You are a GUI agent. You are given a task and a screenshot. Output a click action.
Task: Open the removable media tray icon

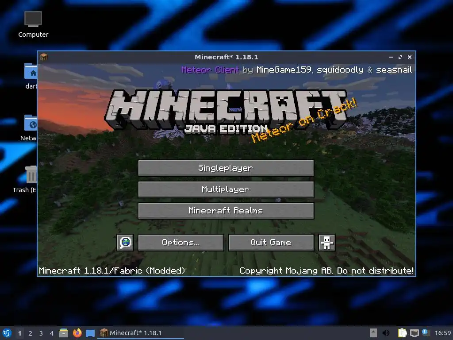click(x=373, y=333)
